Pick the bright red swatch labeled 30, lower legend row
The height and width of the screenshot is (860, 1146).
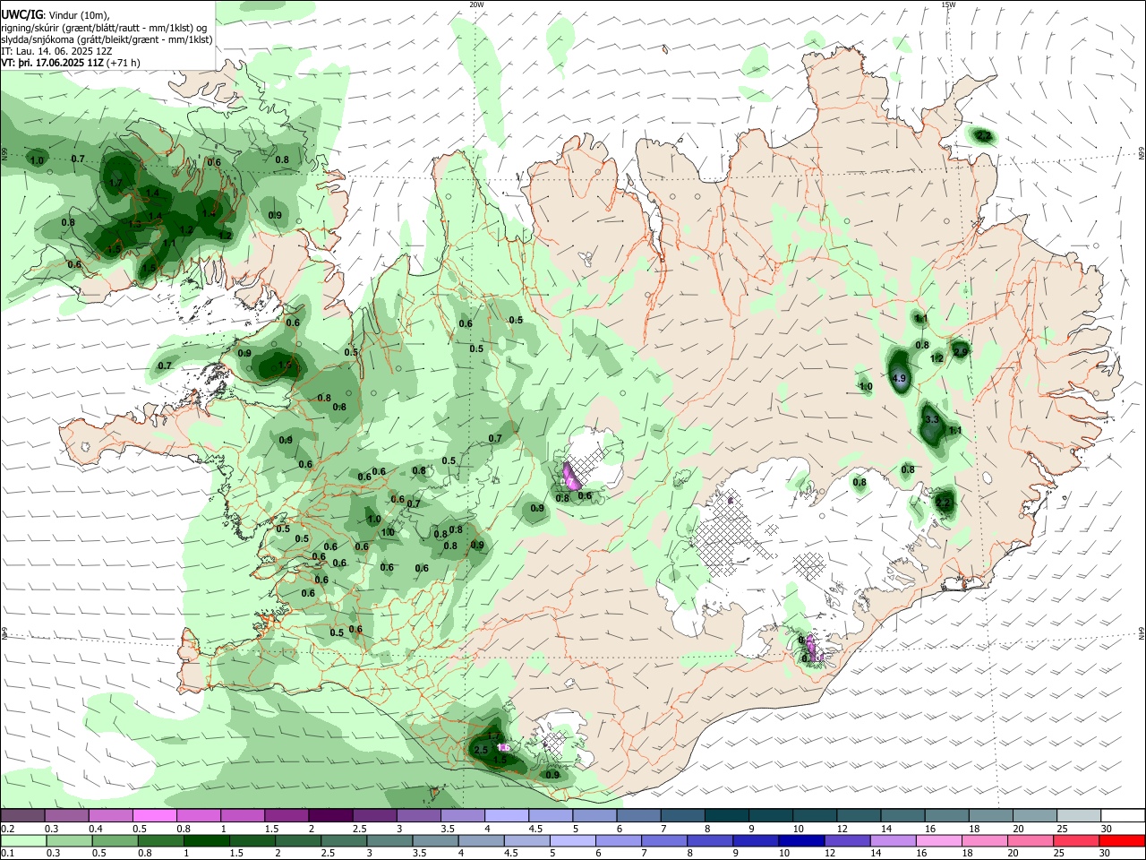point(1123,840)
